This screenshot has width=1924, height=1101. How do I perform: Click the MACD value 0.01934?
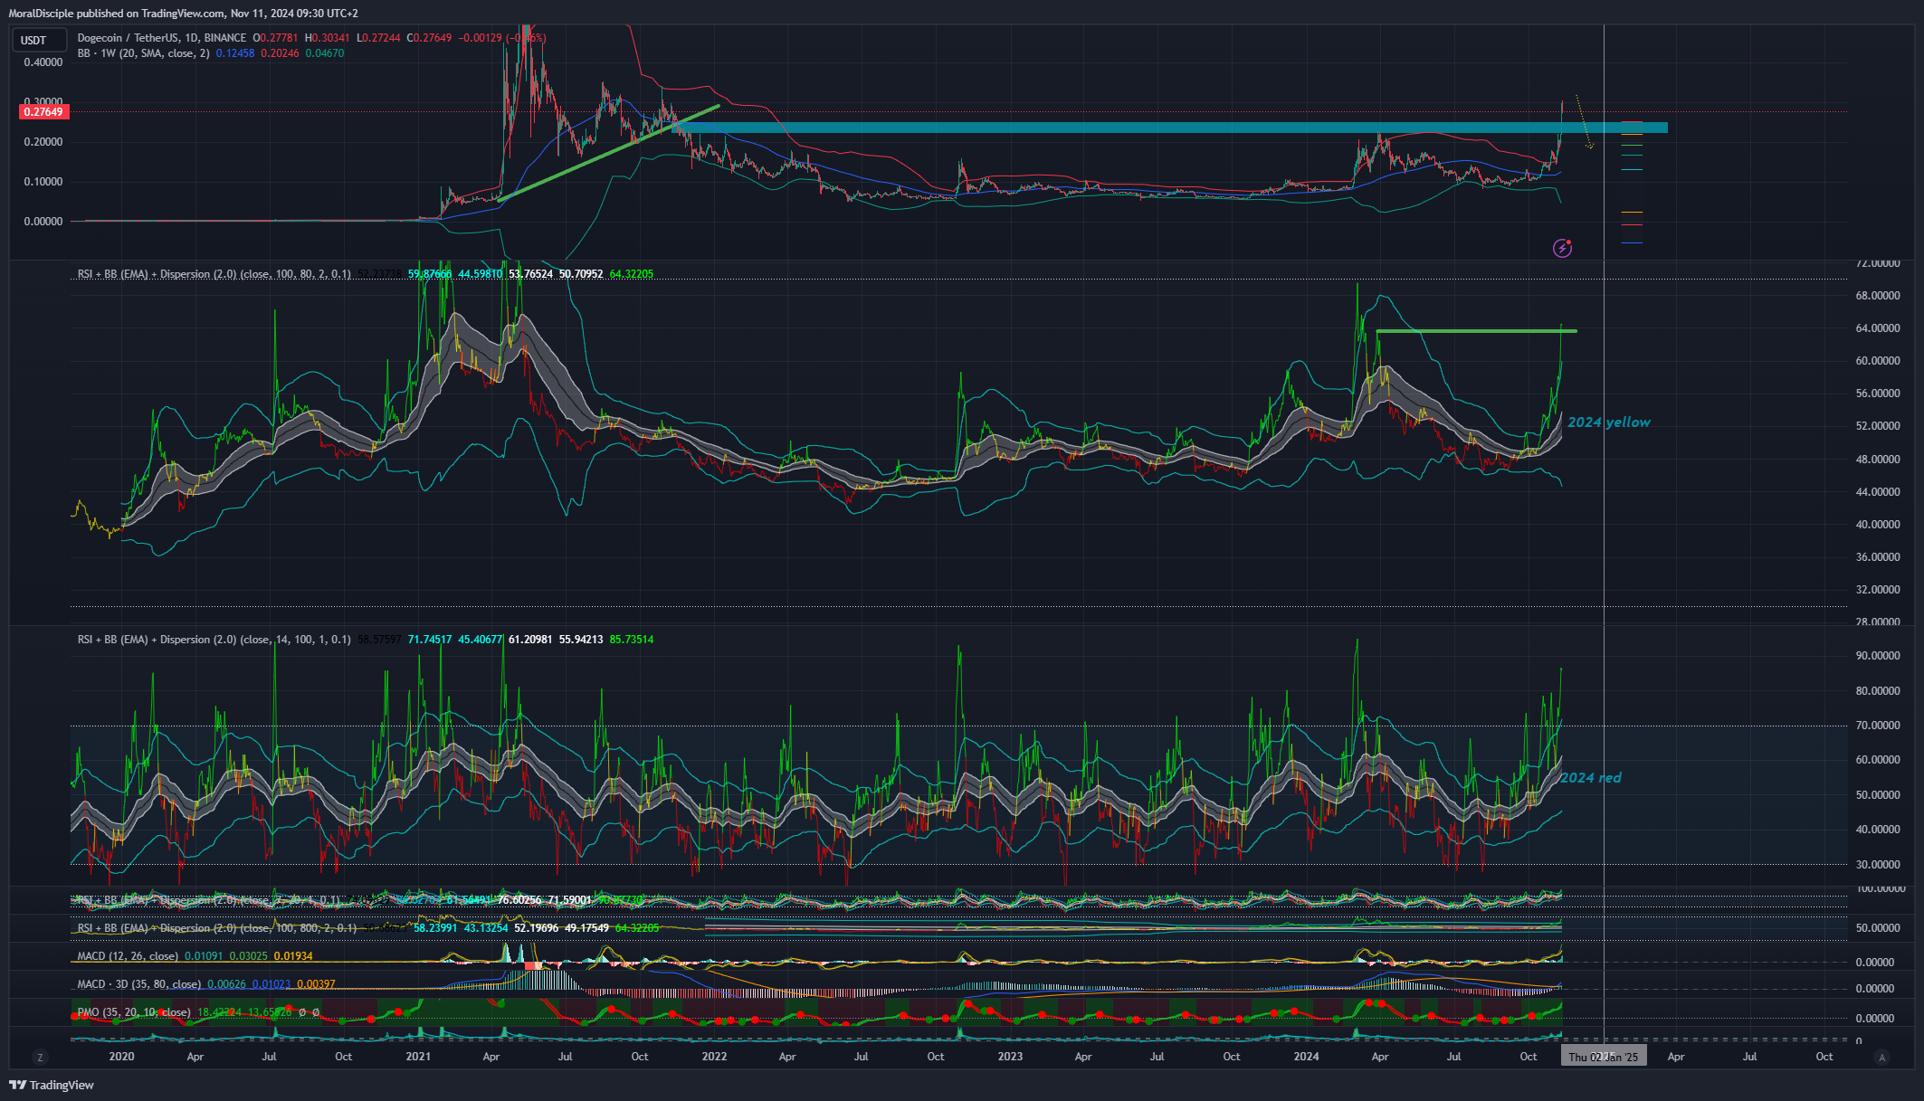point(293,956)
